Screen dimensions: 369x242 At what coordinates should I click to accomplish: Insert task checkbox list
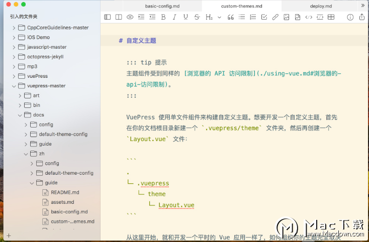pyautogui.click(x=264, y=17)
